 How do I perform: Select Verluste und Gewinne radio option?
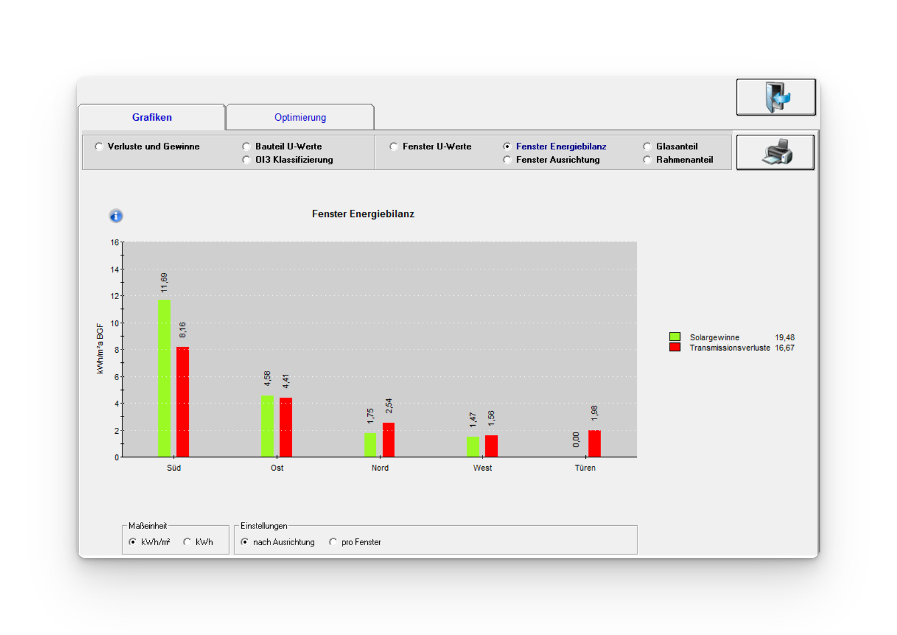[99, 147]
